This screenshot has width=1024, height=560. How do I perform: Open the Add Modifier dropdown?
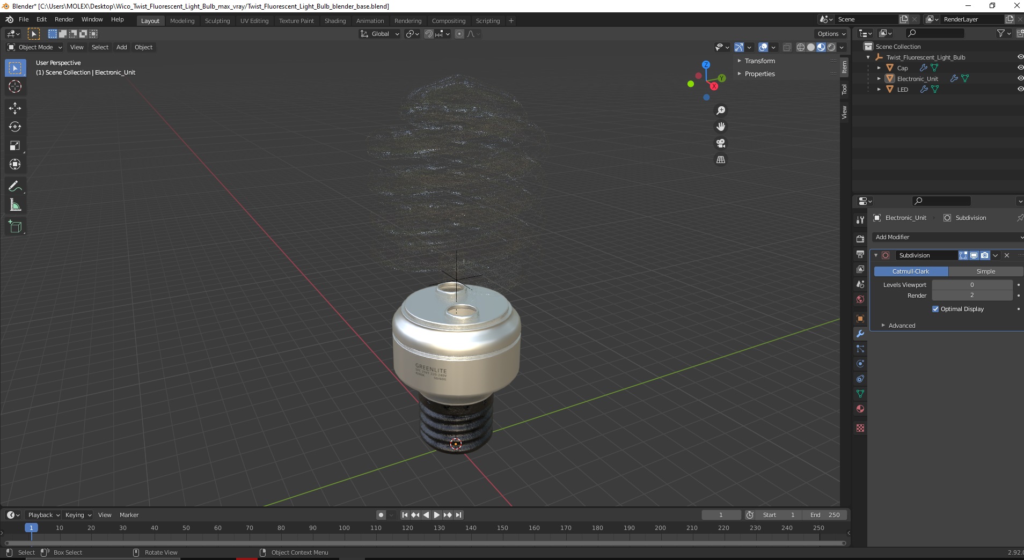coord(948,237)
